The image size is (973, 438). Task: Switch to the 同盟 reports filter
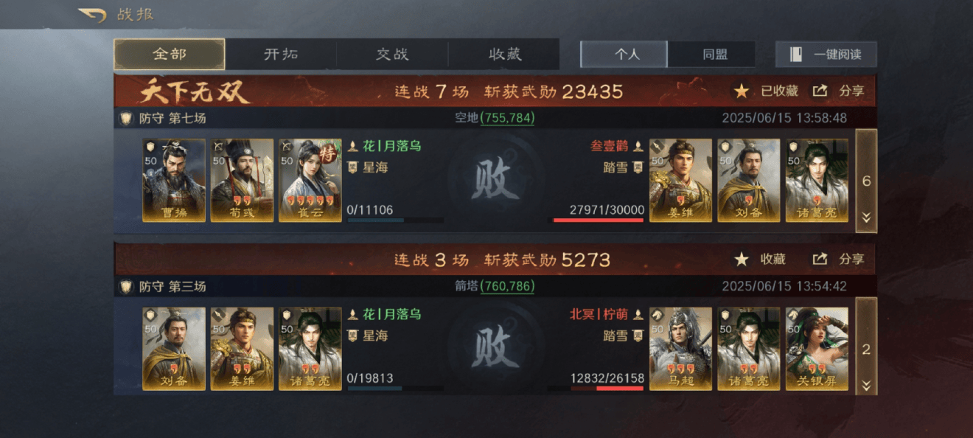[712, 55]
